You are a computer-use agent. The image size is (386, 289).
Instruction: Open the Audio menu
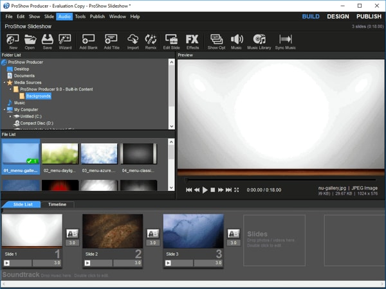point(64,17)
